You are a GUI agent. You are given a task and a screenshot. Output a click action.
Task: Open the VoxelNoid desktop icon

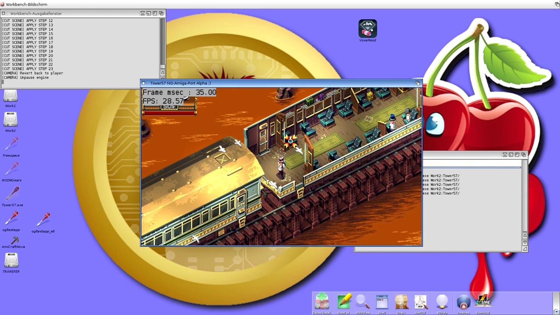[367, 31]
